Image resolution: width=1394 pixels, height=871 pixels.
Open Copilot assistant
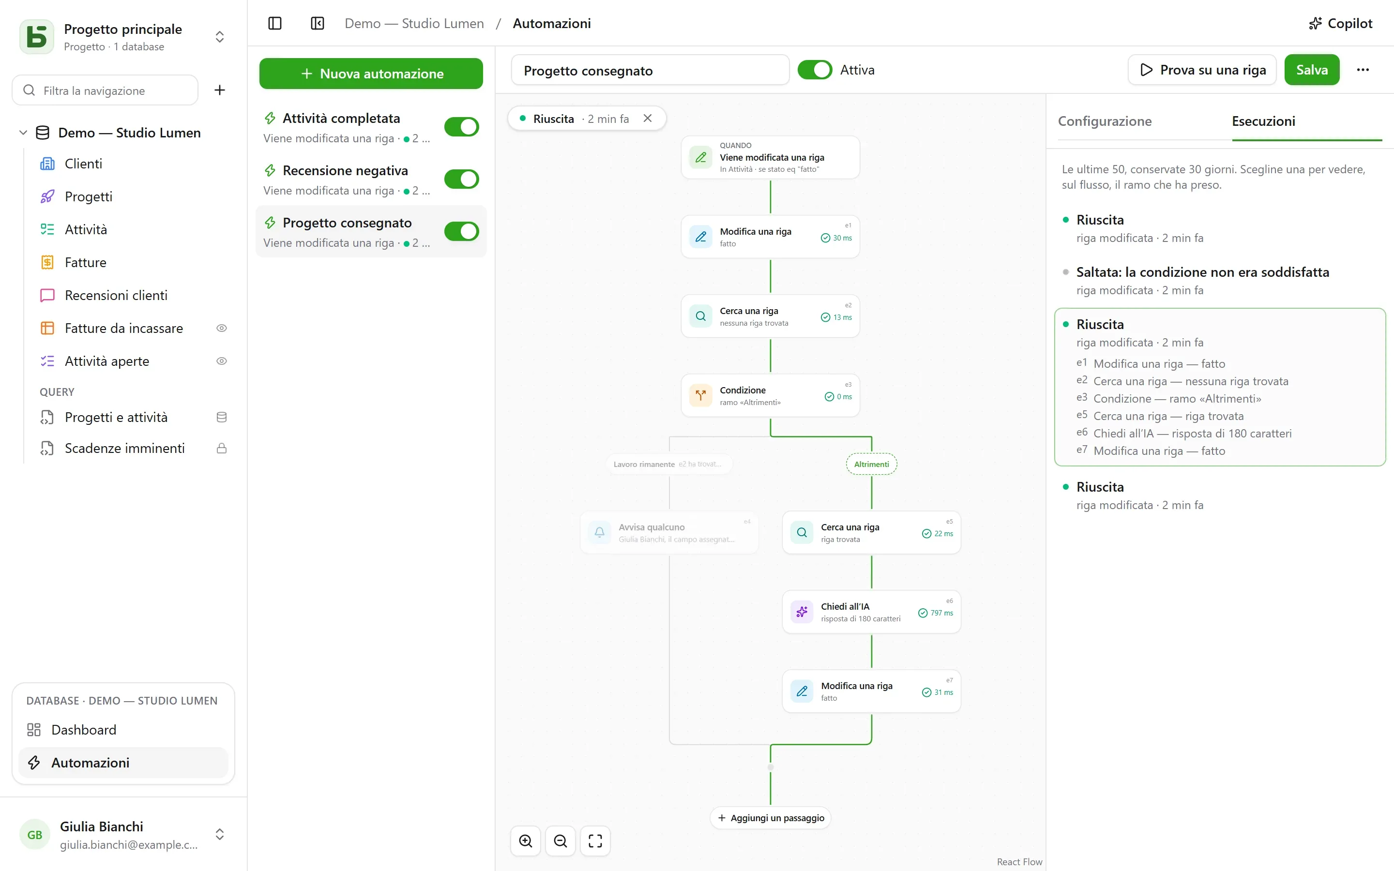click(1340, 23)
